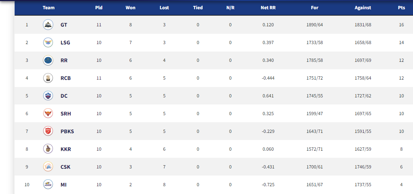The image size is (413, 194).
Task: Click the CSK yellow lion logo
Action: click(48, 167)
